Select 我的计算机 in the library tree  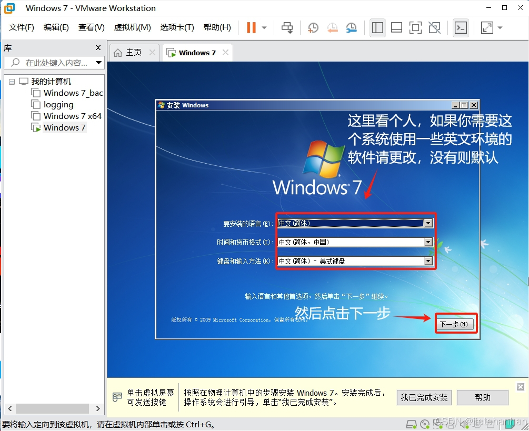(x=51, y=81)
